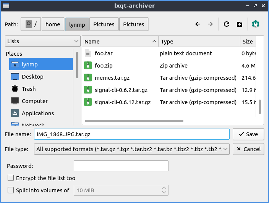Image resolution: width=269 pixels, height=203 pixels.
Task: Create a new folder
Action: click(x=240, y=24)
